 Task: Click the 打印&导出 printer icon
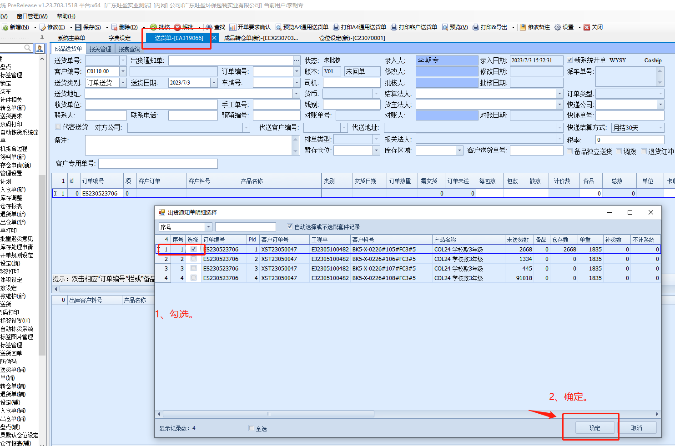coord(476,27)
